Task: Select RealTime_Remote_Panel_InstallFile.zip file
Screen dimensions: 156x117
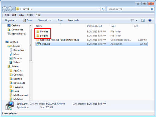Action: point(58,40)
